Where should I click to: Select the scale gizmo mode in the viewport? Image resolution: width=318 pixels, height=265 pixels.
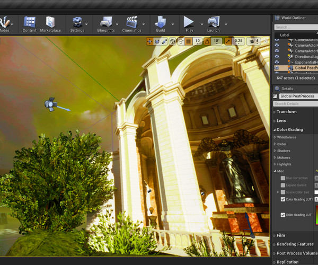coord(164,41)
